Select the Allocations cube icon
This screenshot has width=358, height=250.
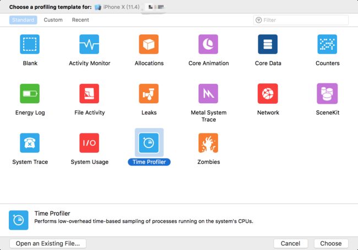click(149, 44)
